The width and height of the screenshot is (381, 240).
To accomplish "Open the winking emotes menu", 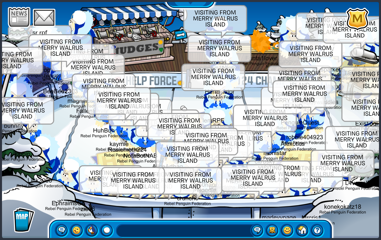I will click(x=77, y=230).
